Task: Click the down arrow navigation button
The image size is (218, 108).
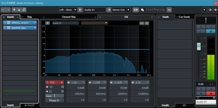Action: click(19, 10)
